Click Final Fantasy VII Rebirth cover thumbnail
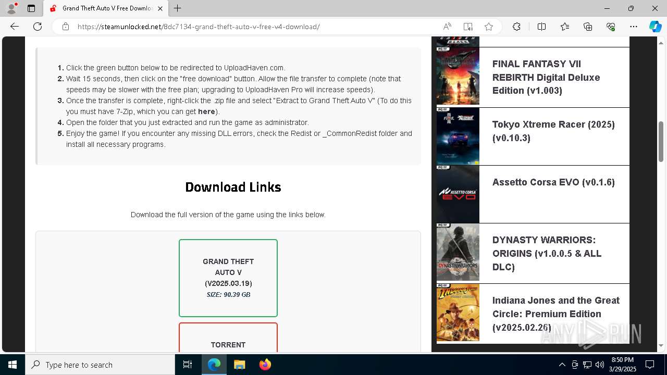The height and width of the screenshot is (375, 667). pyautogui.click(x=458, y=76)
